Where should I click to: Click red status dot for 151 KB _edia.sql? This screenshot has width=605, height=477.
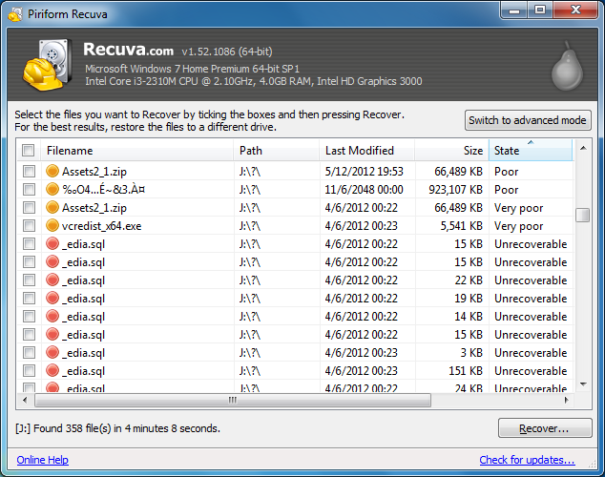pos(52,370)
